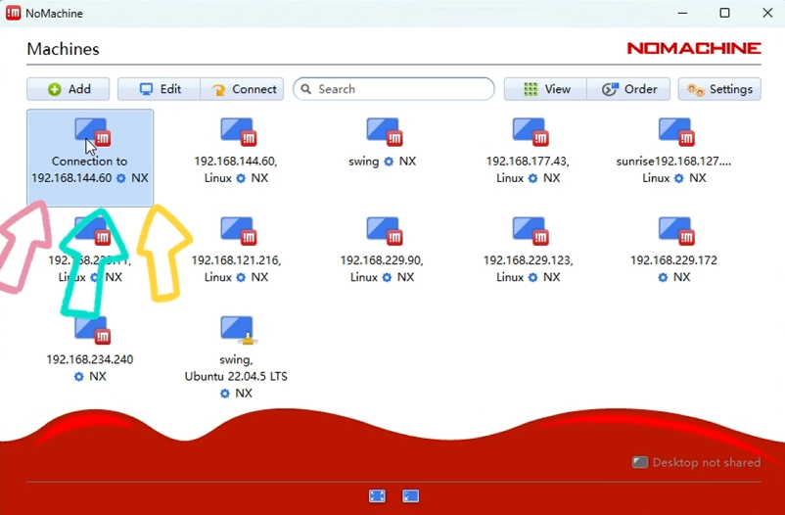Click the '192.168.229.90,' label text

pos(382,260)
